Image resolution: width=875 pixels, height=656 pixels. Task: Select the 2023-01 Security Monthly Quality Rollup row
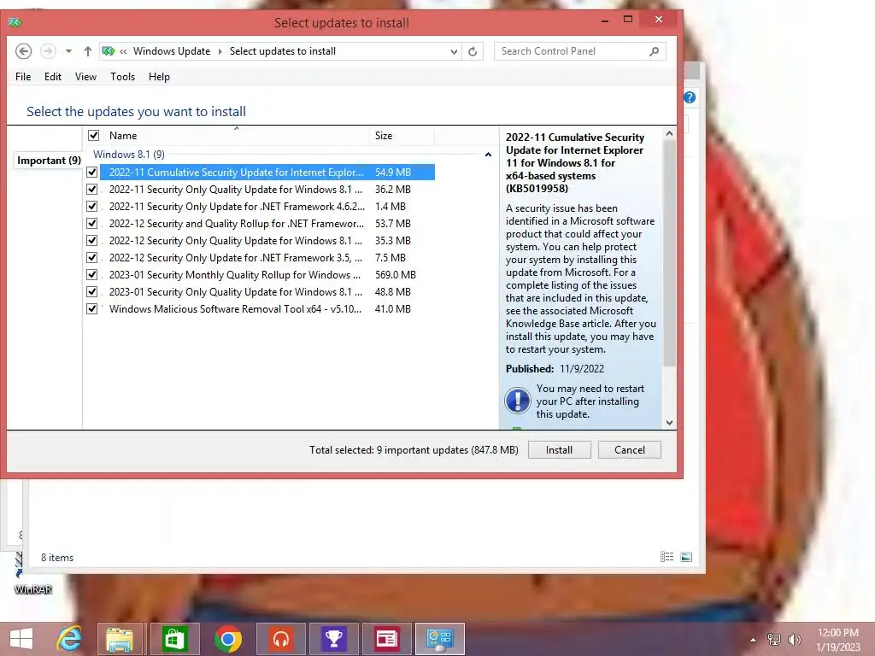(x=262, y=275)
